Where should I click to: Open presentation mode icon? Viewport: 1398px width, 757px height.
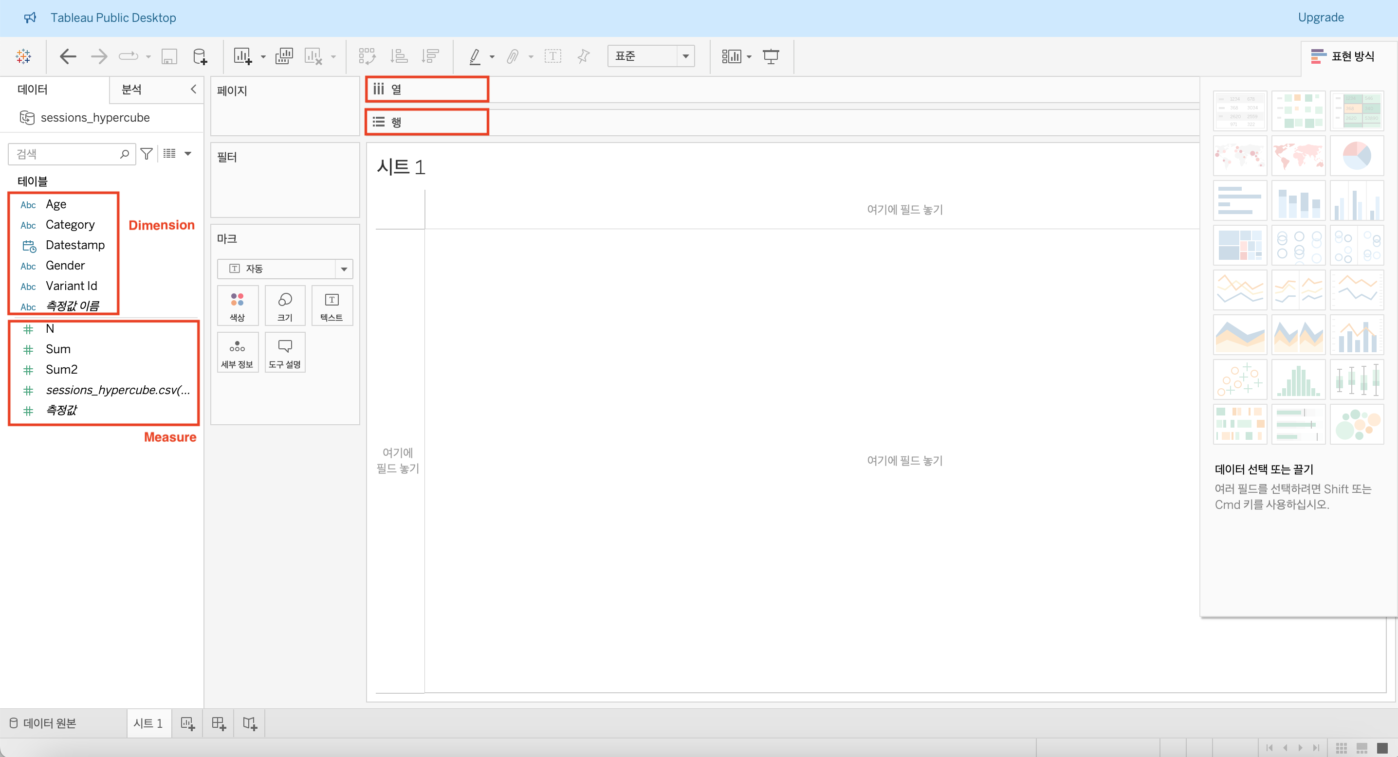coord(771,56)
